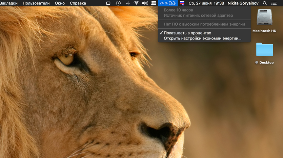Click the date and time clock
Viewport: 283px width, 158px height.
pyautogui.click(x=206, y=3)
